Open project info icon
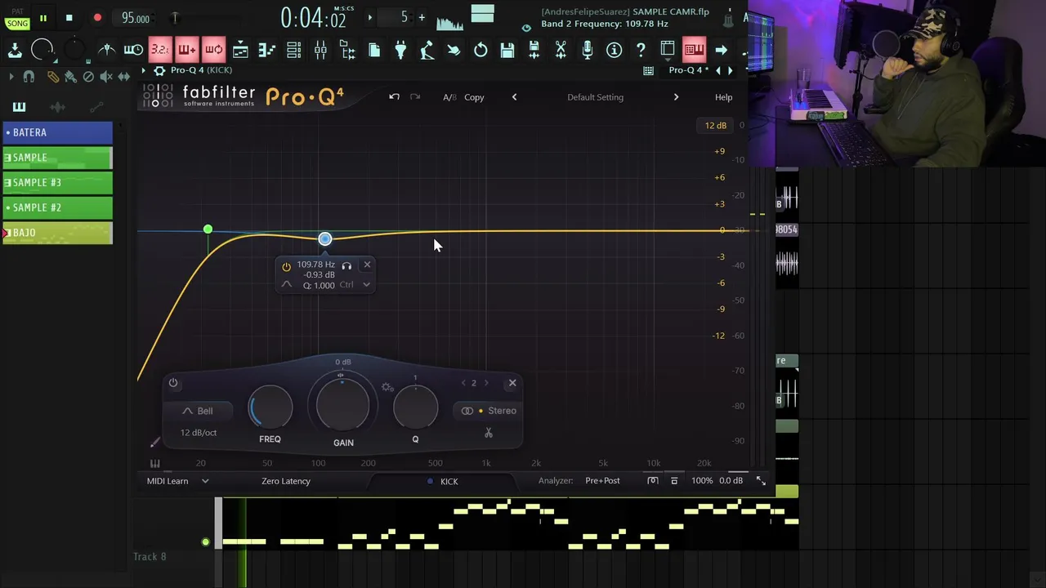This screenshot has height=588, width=1046. (x=614, y=50)
